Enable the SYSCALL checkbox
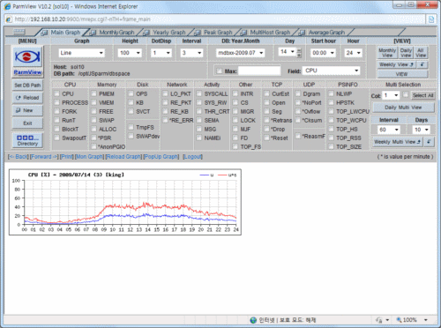441x328 pixels. (199, 93)
